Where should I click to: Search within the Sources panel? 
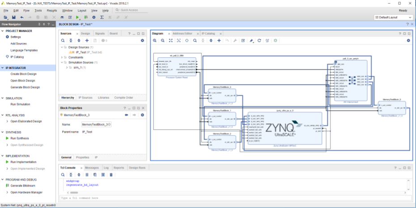63,41
